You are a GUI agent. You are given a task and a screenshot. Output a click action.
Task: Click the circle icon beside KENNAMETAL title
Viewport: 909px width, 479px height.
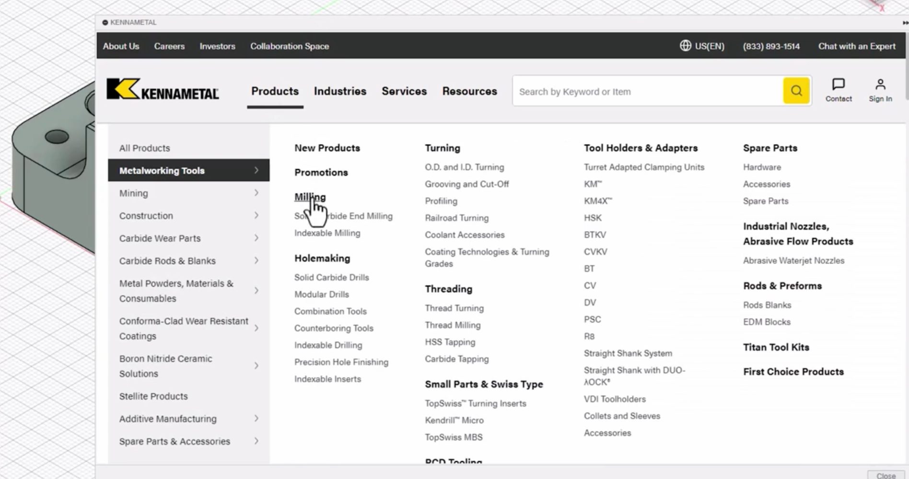click(x=105, y=22)
